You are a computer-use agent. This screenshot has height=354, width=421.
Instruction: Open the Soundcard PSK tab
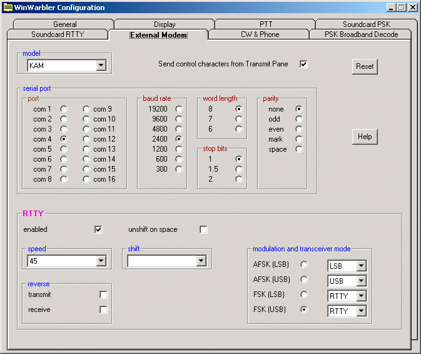(367, 24)
